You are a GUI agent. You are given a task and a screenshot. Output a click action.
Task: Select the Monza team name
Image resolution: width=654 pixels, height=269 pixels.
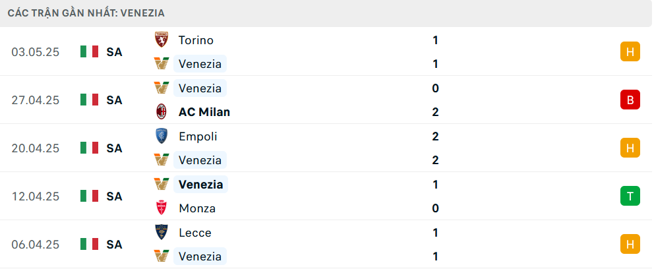197,208
